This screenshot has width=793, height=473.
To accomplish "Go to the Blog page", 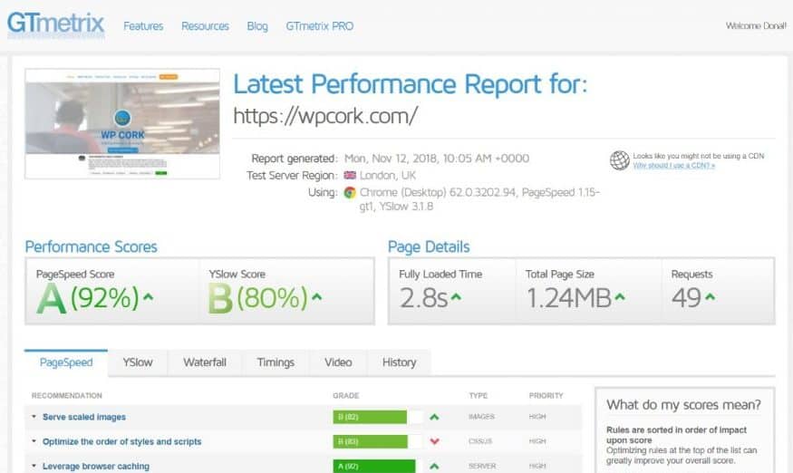I will click(x=257, y=25).
